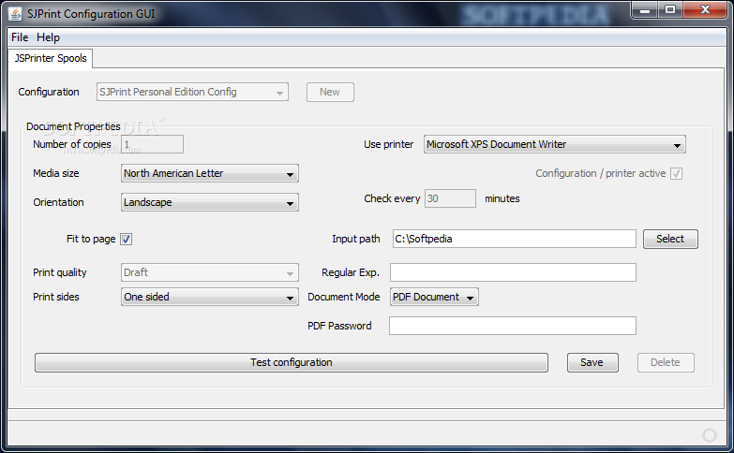
Task: Click the Input path text field
Action: 515,239
